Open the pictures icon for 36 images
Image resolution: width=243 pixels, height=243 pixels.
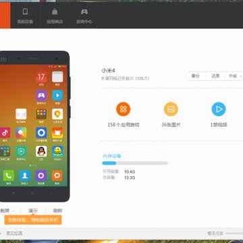tap(171, 109)
